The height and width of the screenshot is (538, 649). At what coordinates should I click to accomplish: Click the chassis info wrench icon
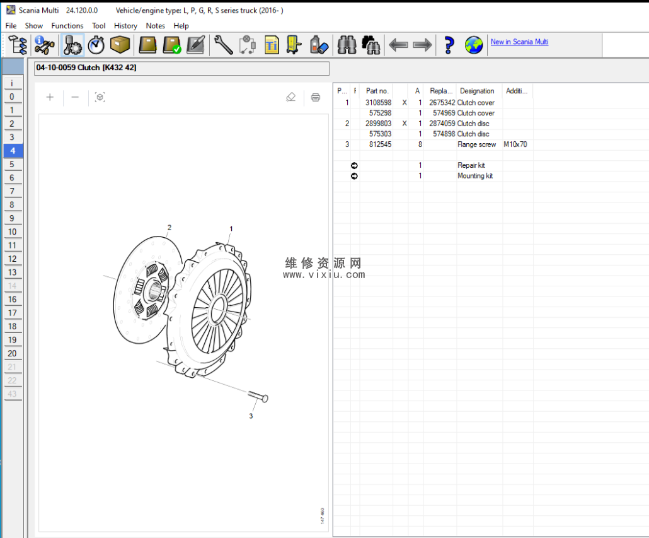pyautogui.click(x=44, y=45)
